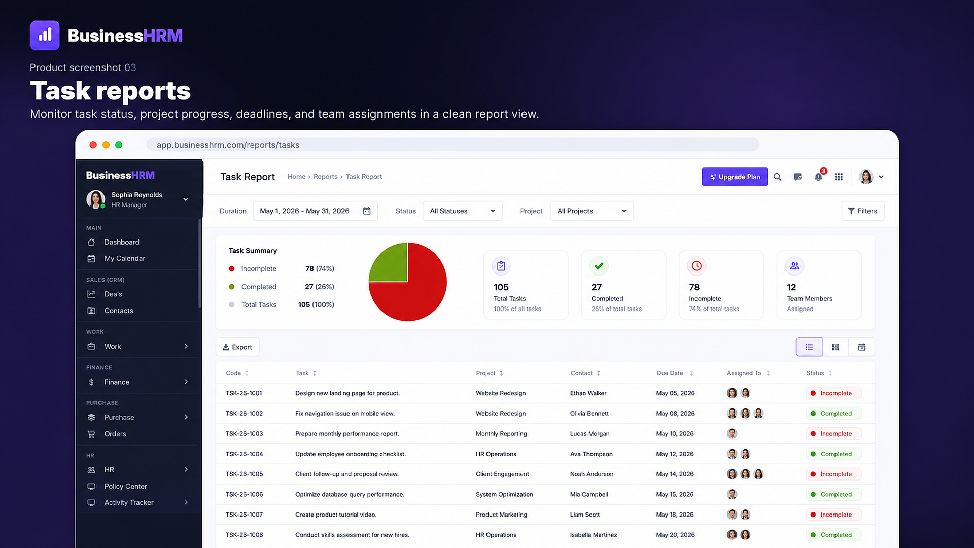
Task: Open the All Projects dropdown
Action: [592, 211]
